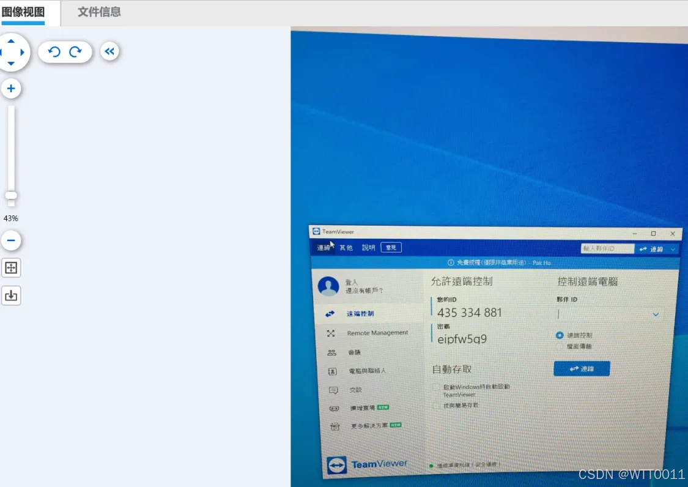The image size is (688, 487).
Task: Select the 遠端控制 radio button
Action: (560, 335)
